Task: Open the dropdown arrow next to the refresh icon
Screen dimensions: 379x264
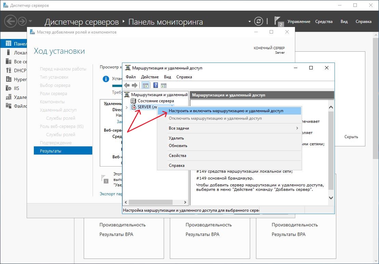Action: pos(249,22)
